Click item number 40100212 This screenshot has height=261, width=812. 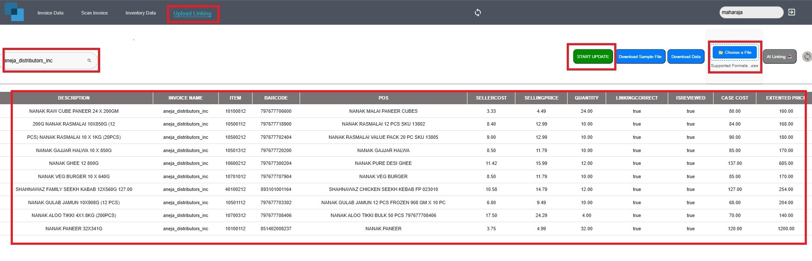pos(235,189)
